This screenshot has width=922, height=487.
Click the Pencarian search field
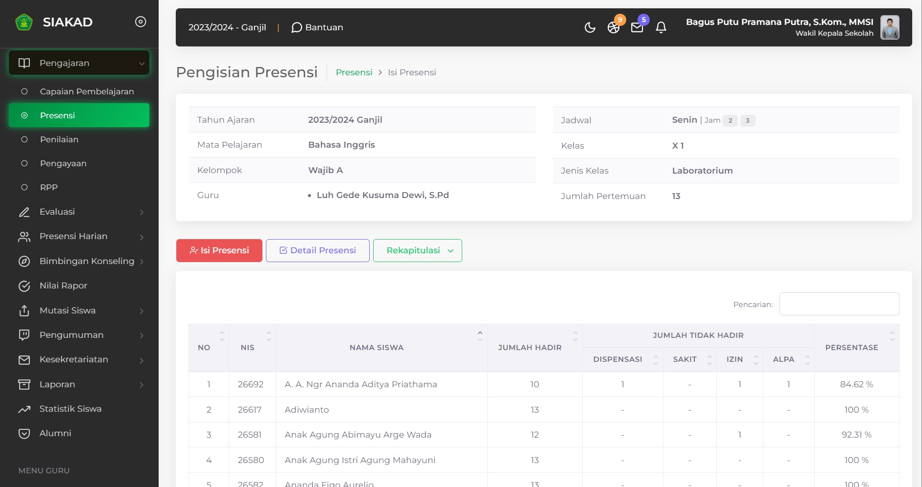pyautogui.click(x=839, y=304)
